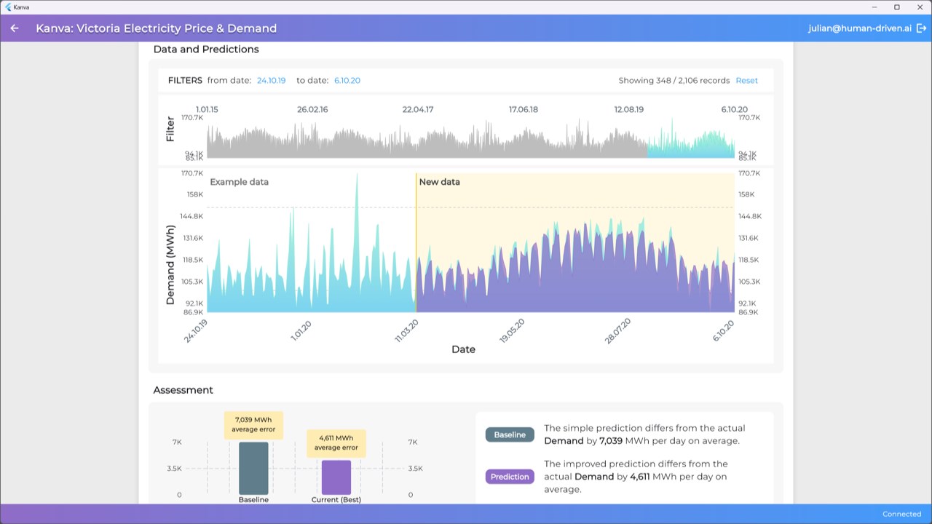Screen dimensions: 932x524
Task: Click the Connected status indicator
Action: coord(901,514)
